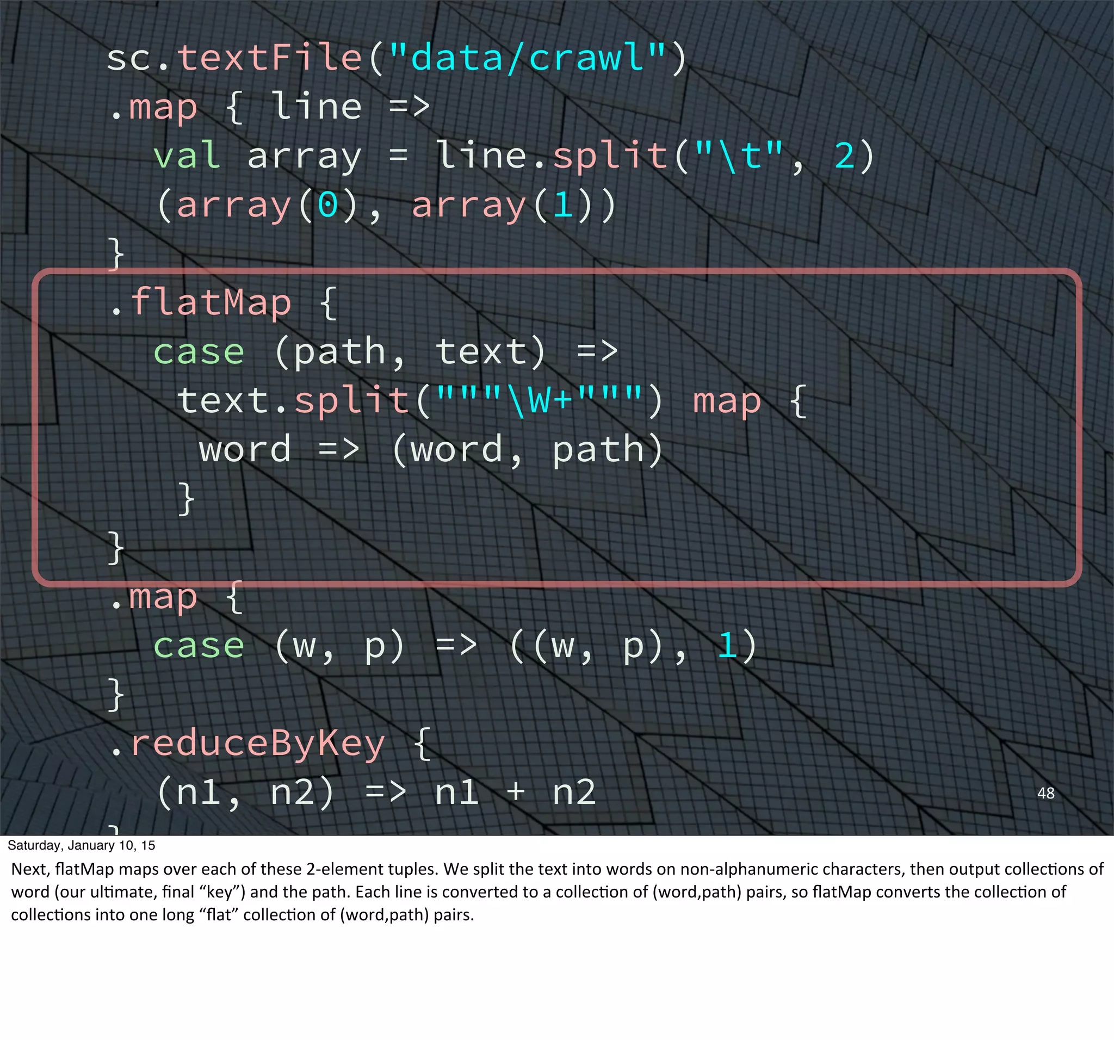Click the 'word => (word, path)' line

tap(431, 449)
